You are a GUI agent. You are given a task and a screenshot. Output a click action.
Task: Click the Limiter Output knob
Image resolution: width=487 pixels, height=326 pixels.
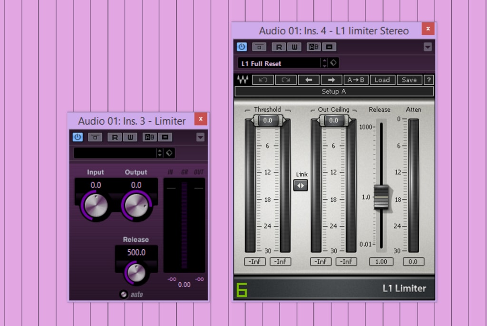136,206
